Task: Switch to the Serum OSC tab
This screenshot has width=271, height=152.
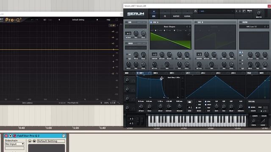Action: (154, 14)
